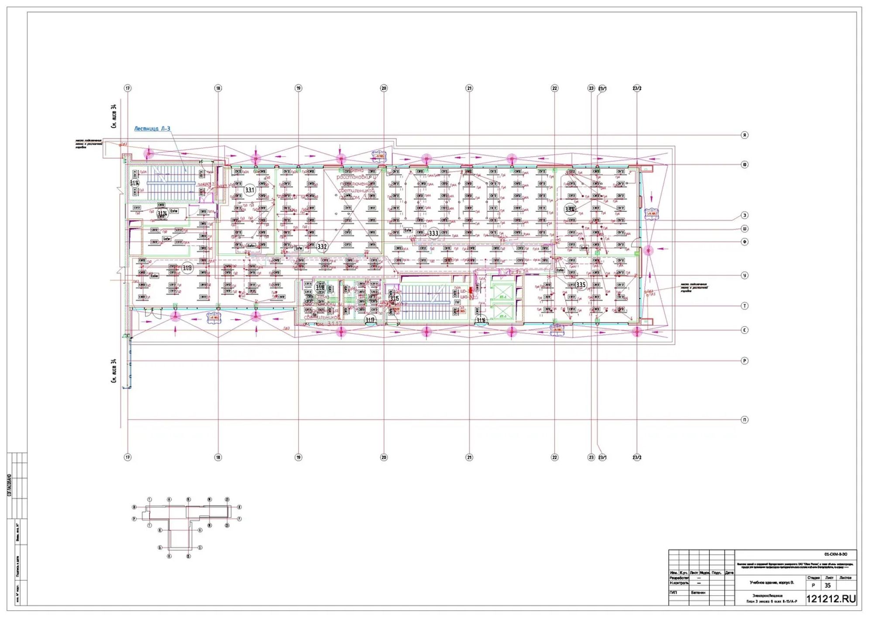Screen dimensions: 873x617
Task: Click right-side axis bubble Я
Action: [745, 135]
